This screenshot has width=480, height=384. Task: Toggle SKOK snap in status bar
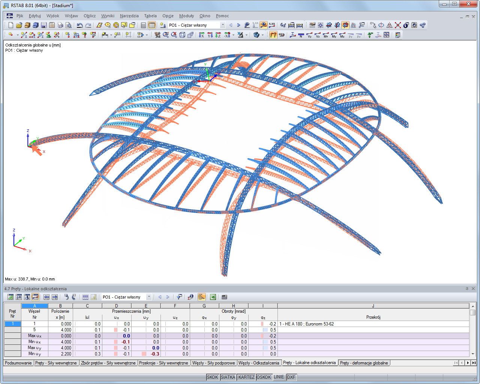(x=213, y=377)
